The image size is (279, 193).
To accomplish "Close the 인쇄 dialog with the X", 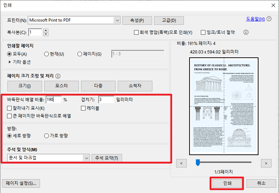I will (x=273, y=5).
